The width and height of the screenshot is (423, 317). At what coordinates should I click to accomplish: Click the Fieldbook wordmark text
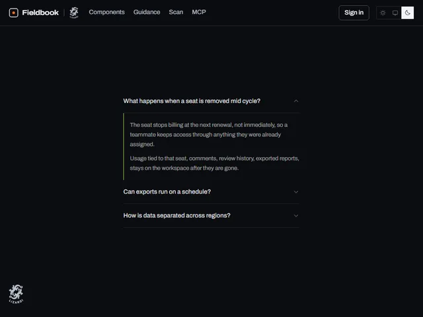pyautogui.click(x=40, y=13)
